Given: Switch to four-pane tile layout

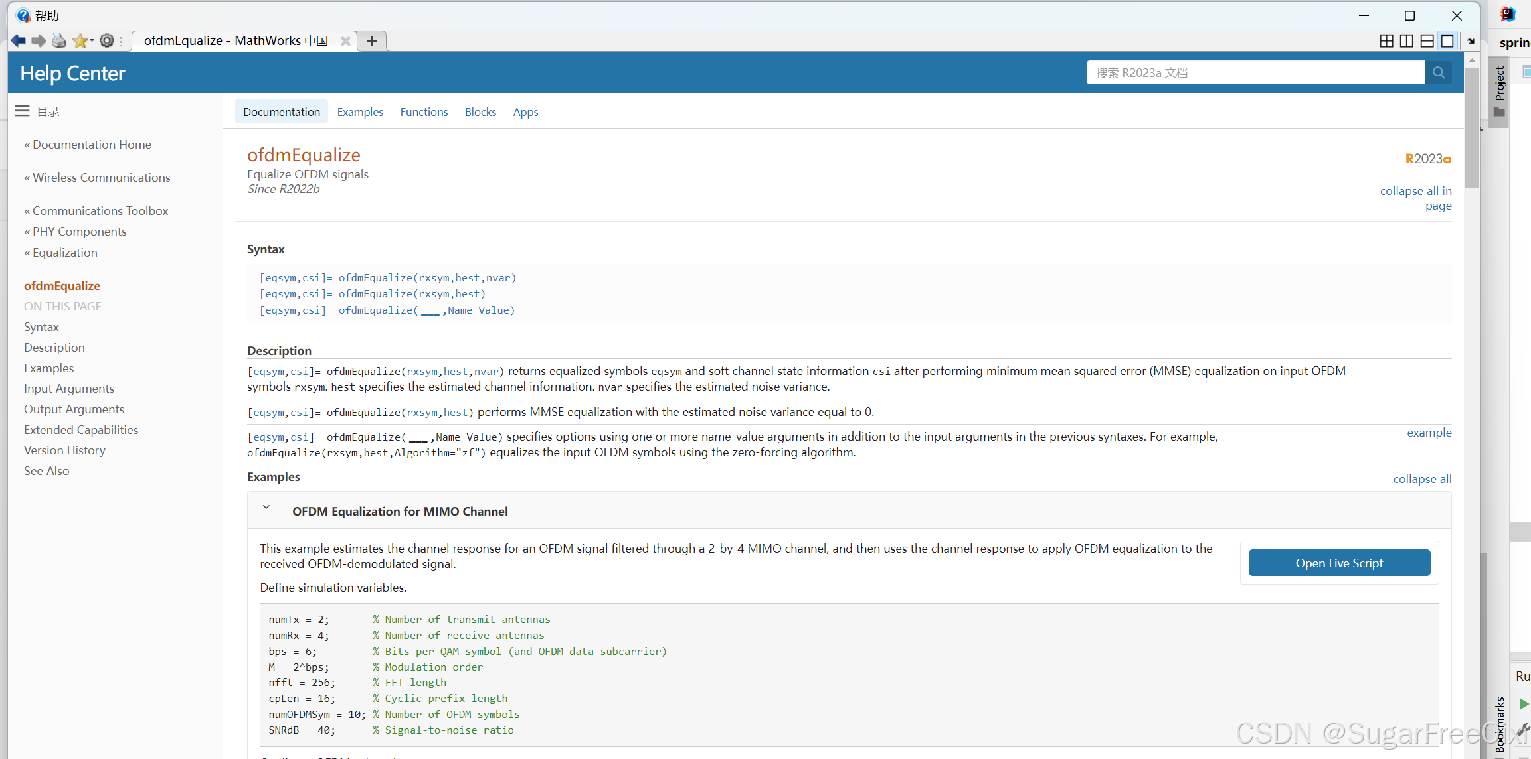Looking at the screenshot, I should [1386, 41].
